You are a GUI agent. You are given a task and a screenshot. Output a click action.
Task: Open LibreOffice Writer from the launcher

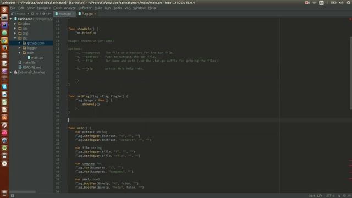[4, 94]
